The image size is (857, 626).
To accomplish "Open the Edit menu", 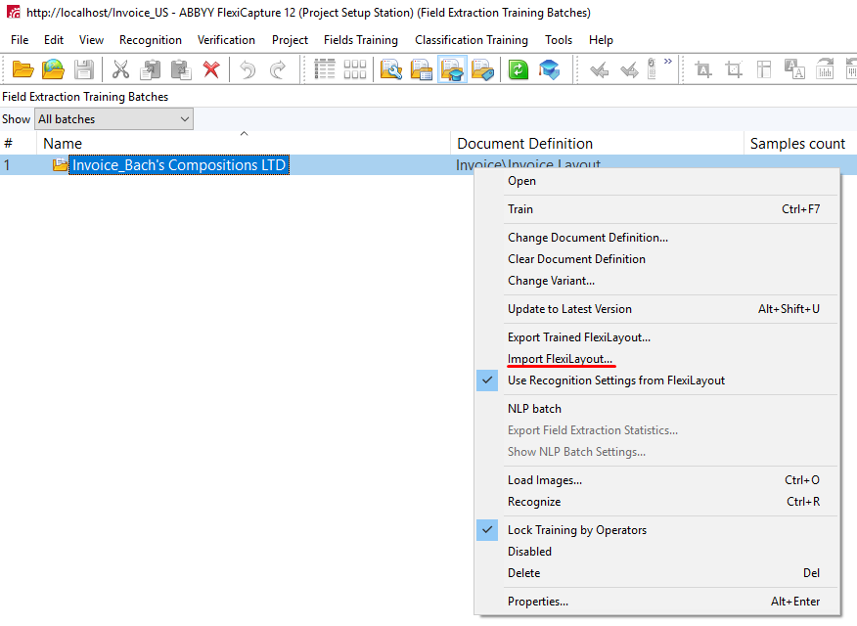I will pyautogui.click(x=54, y=40).
